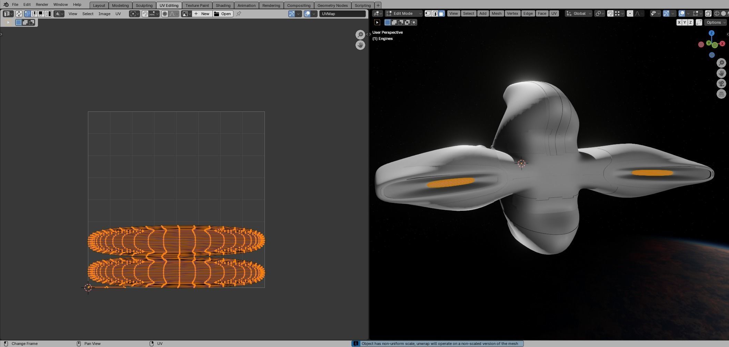The width and height of the screenshot is (729, 347).
Task: Switch to wireframe viewport shading
Action: click(717, 13)
